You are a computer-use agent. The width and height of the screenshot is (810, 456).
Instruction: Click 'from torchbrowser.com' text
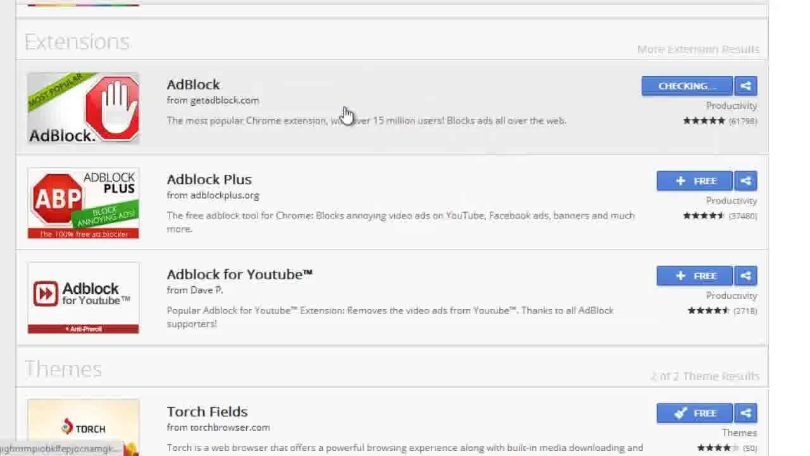218,427
